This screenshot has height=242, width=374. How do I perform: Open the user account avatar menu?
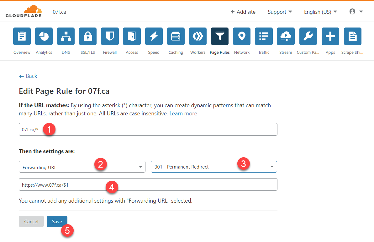(x=356, y=12)
